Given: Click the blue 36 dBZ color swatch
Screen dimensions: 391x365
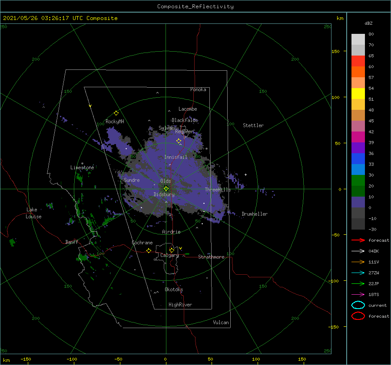Looking at the screenshot, I should (x=358, y=159).
